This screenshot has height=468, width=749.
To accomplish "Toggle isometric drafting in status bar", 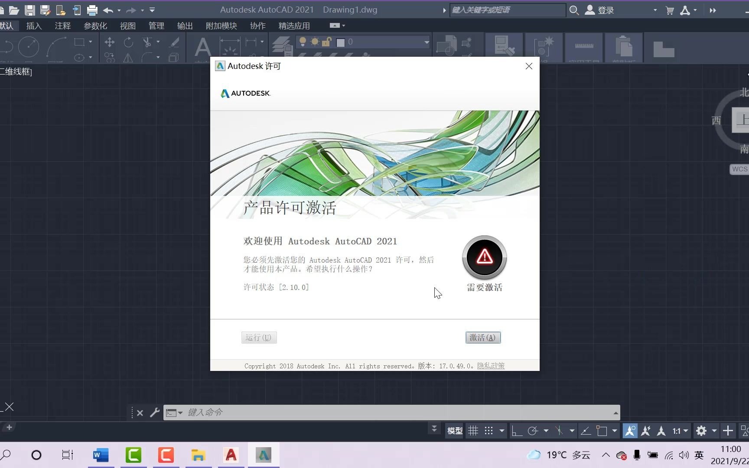I will (x=559, y=431).
